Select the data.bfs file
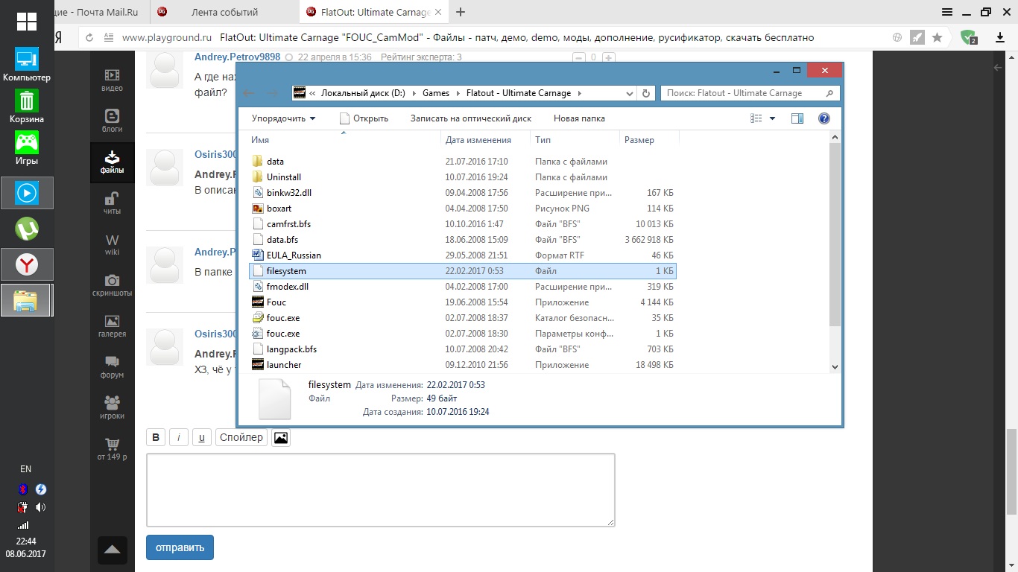The width and height of the screenshot is (1018, 572). (282, 240)
